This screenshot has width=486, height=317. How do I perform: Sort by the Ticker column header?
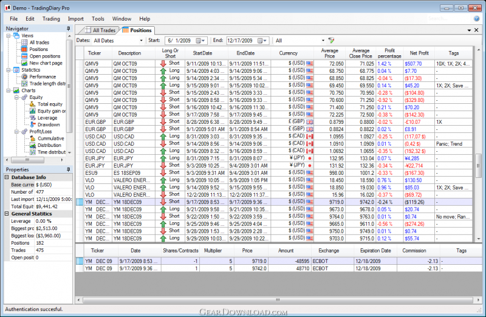(94, 53)
